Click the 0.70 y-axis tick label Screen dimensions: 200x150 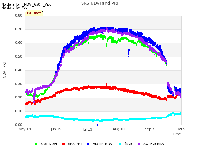coord(19,29)
